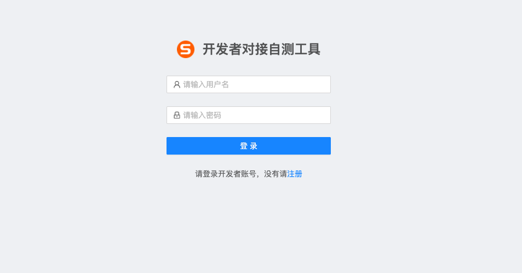
Task: Click the 没有请 text before register link
Action: 276,174
